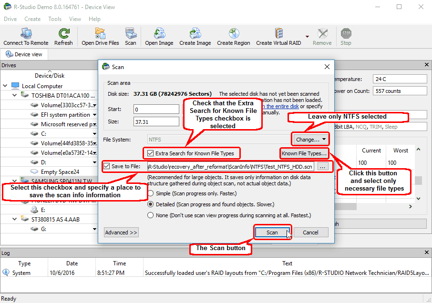
Task: Click the Create Virtual RAID toolbar icon
Action: pos(278,33)
